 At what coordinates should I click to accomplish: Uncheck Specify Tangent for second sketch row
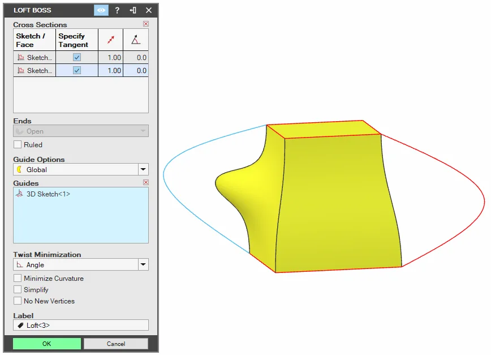click(x=77, y=70)
